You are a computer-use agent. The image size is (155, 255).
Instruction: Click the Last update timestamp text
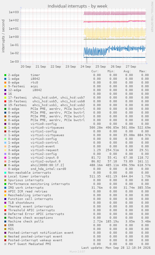coord(116,248)
